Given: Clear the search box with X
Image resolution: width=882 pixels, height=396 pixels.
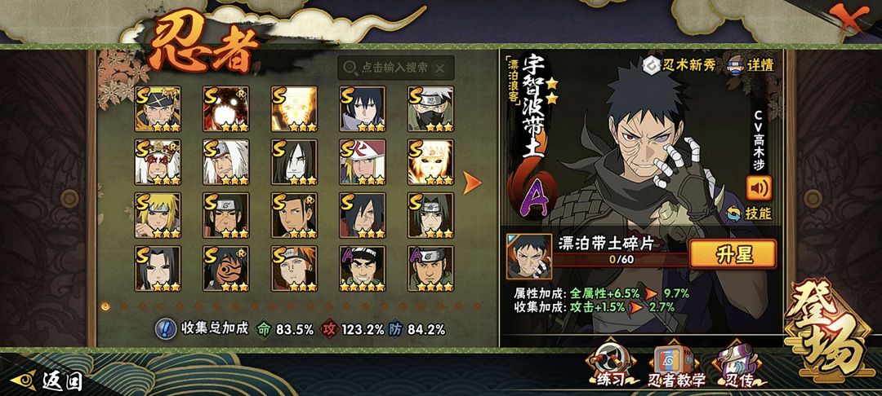Looking at the screenshot, I should (x=440, y=68).
